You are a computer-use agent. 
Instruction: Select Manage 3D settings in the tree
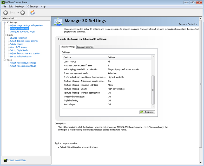[x=19, y=29]
